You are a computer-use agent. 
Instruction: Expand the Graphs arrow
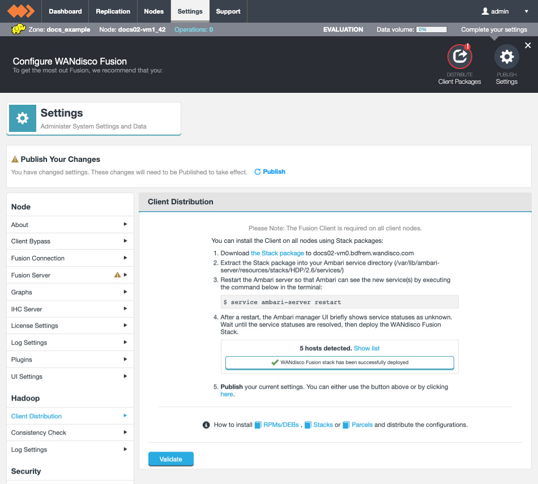125,292
